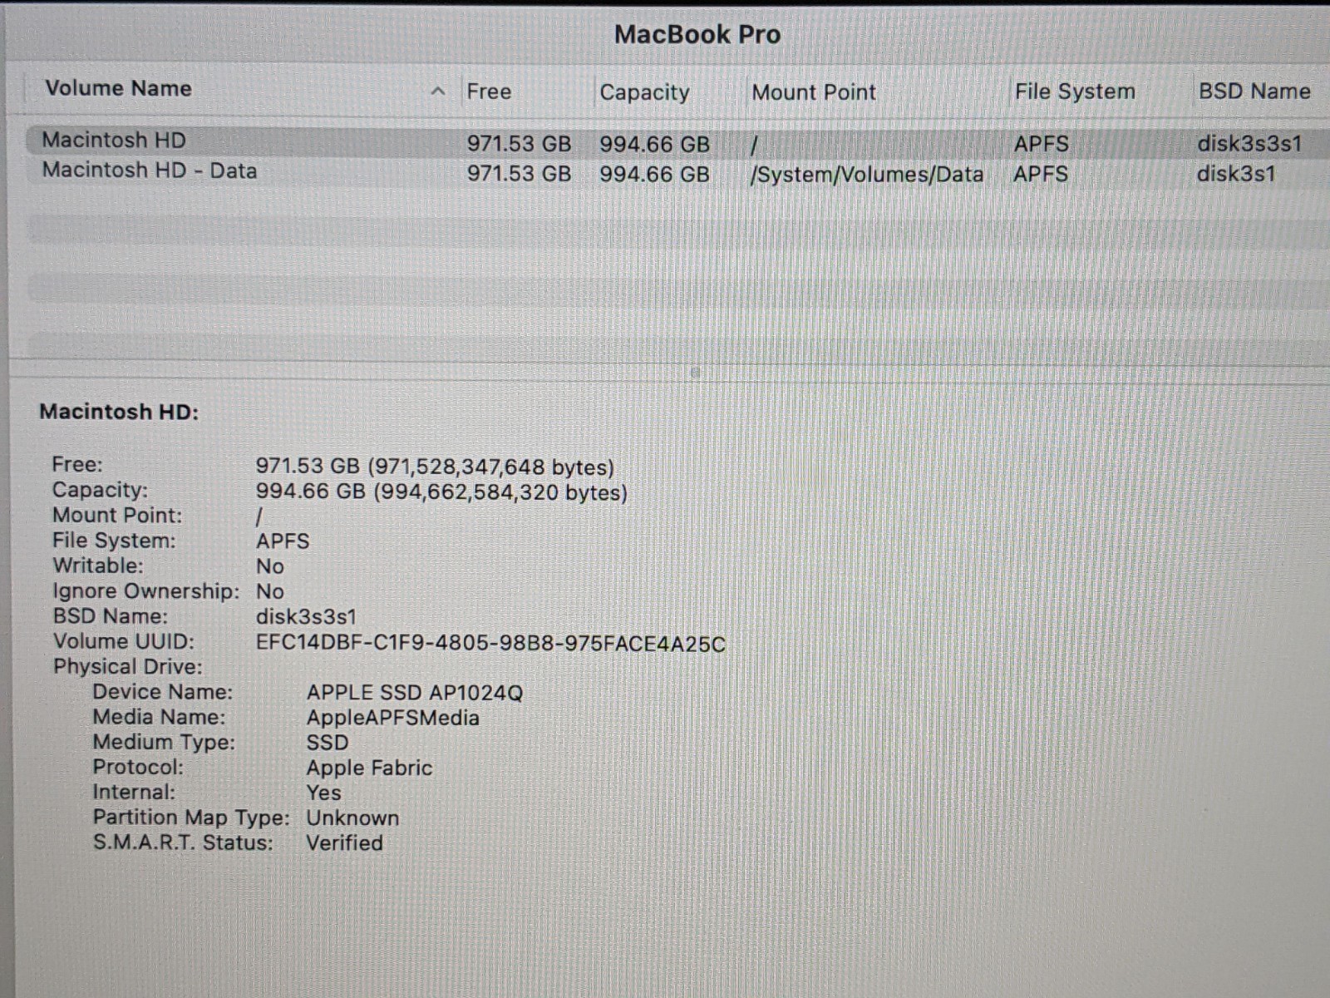Click Macintosh HD capacity 994.66 GB cell

pyautogui.click(x=654, y=144)
